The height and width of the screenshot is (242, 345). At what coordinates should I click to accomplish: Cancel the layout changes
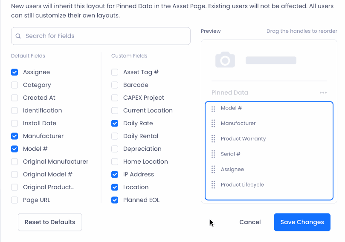point(250,222)
